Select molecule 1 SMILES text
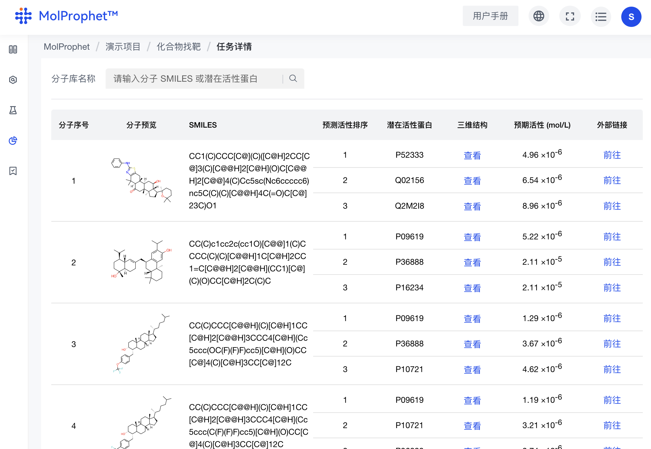Screen dimensions: 651x449 click(249, 181)
